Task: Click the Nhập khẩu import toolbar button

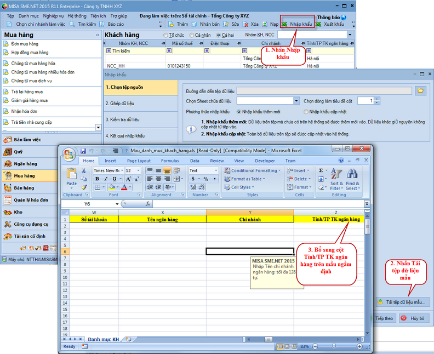Action: pyautogui.click(x=297, y=24)
